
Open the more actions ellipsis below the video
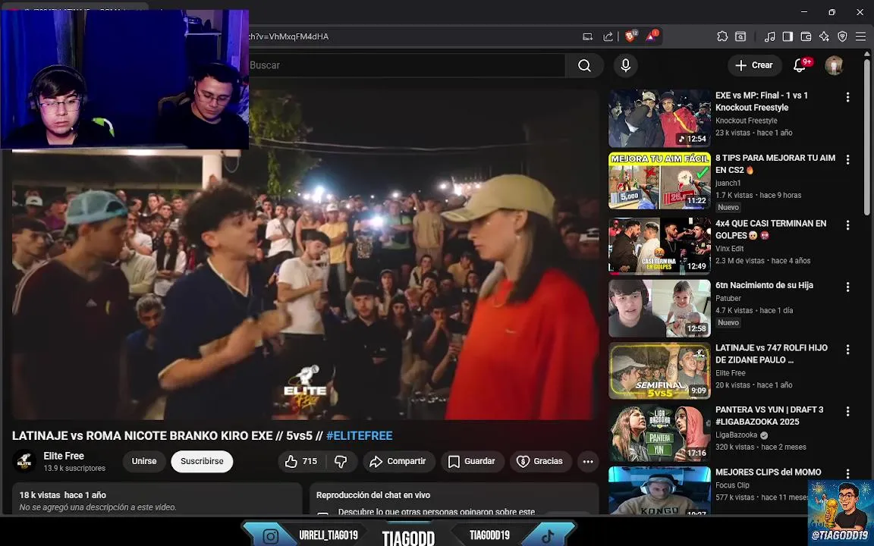587,461
